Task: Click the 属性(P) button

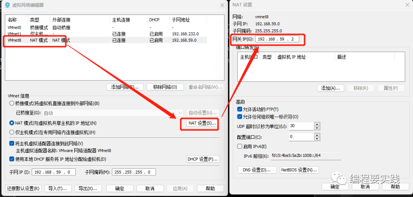Action: [x=391, y=88]
